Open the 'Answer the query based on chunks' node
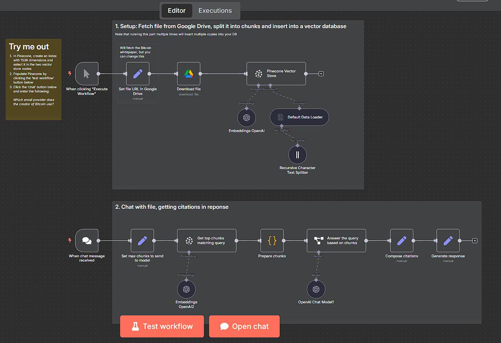This screenshot has width=501, height=343. [x=336, y=241]
